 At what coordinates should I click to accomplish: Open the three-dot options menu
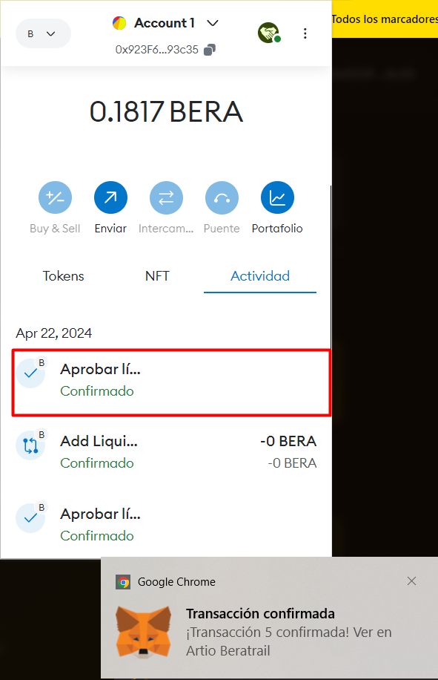(305, 33)
